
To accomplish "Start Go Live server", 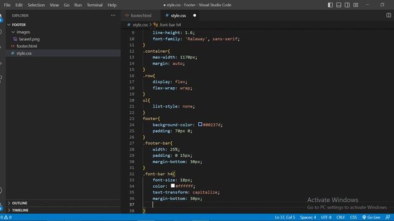I will [x=371, y=217].
